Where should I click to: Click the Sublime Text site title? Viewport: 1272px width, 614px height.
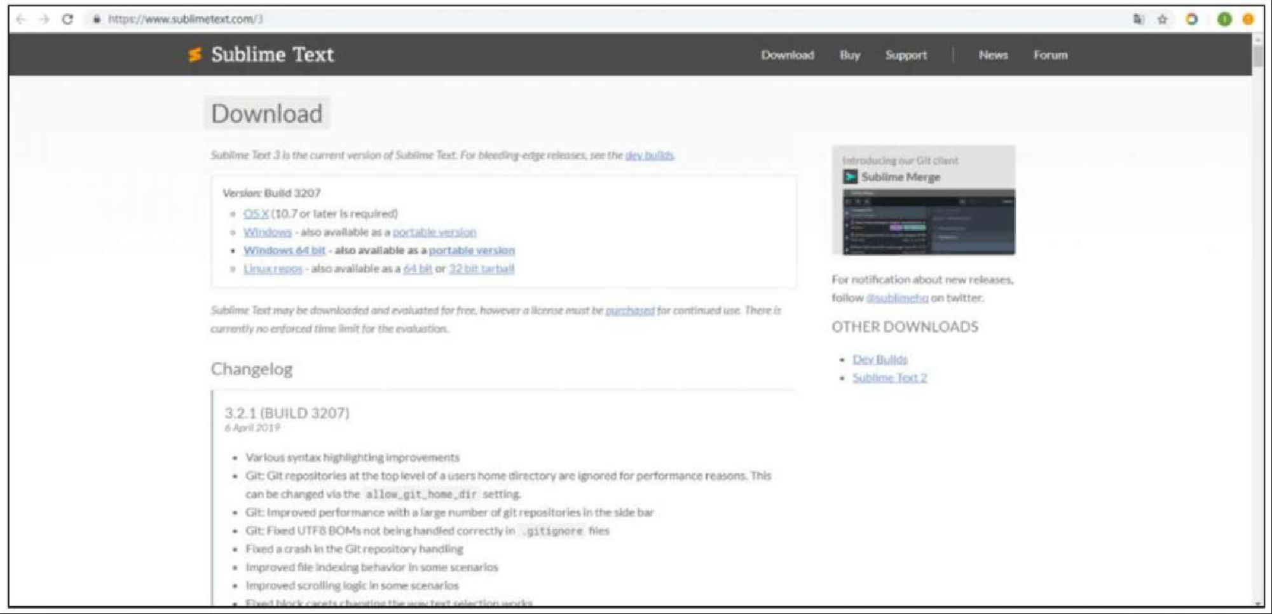pyautogui.click(x=272, y=55)
